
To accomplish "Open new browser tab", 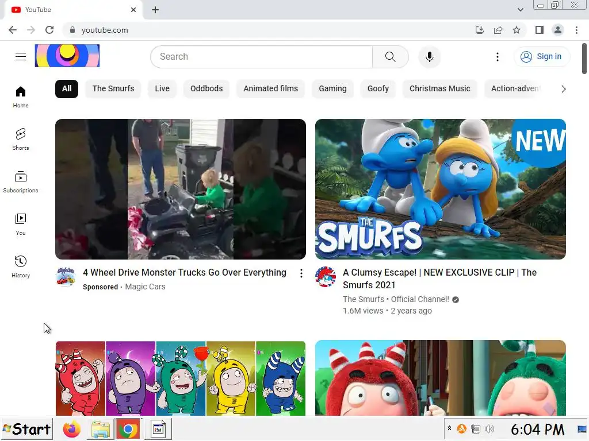I will (x=155, y=10).
